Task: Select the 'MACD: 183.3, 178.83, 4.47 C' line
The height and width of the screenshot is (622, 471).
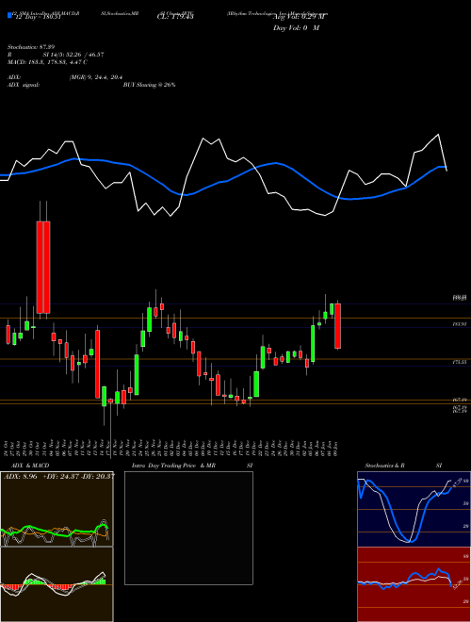Action: point(48,62)
